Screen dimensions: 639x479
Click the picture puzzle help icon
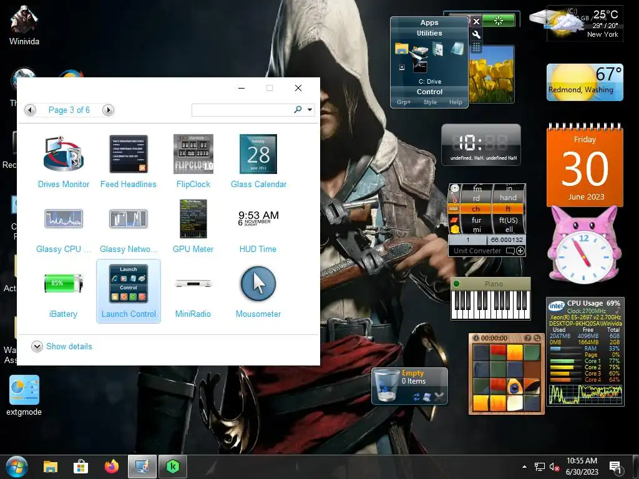click(528, 338)
